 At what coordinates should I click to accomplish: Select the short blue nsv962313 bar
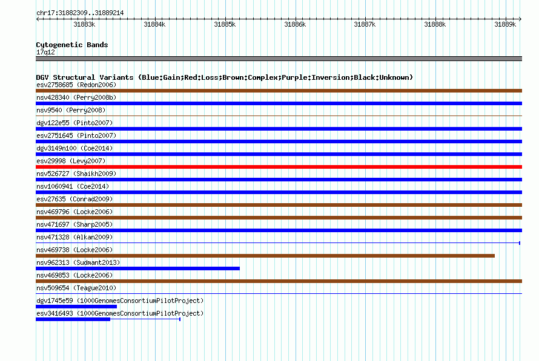137,268
